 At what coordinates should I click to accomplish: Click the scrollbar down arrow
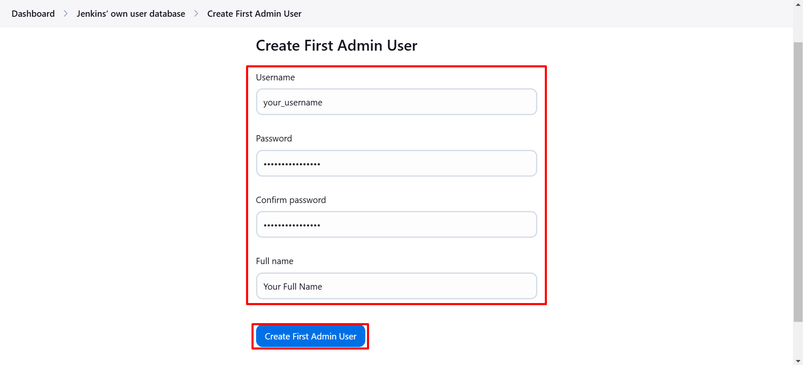coord(798,360)
